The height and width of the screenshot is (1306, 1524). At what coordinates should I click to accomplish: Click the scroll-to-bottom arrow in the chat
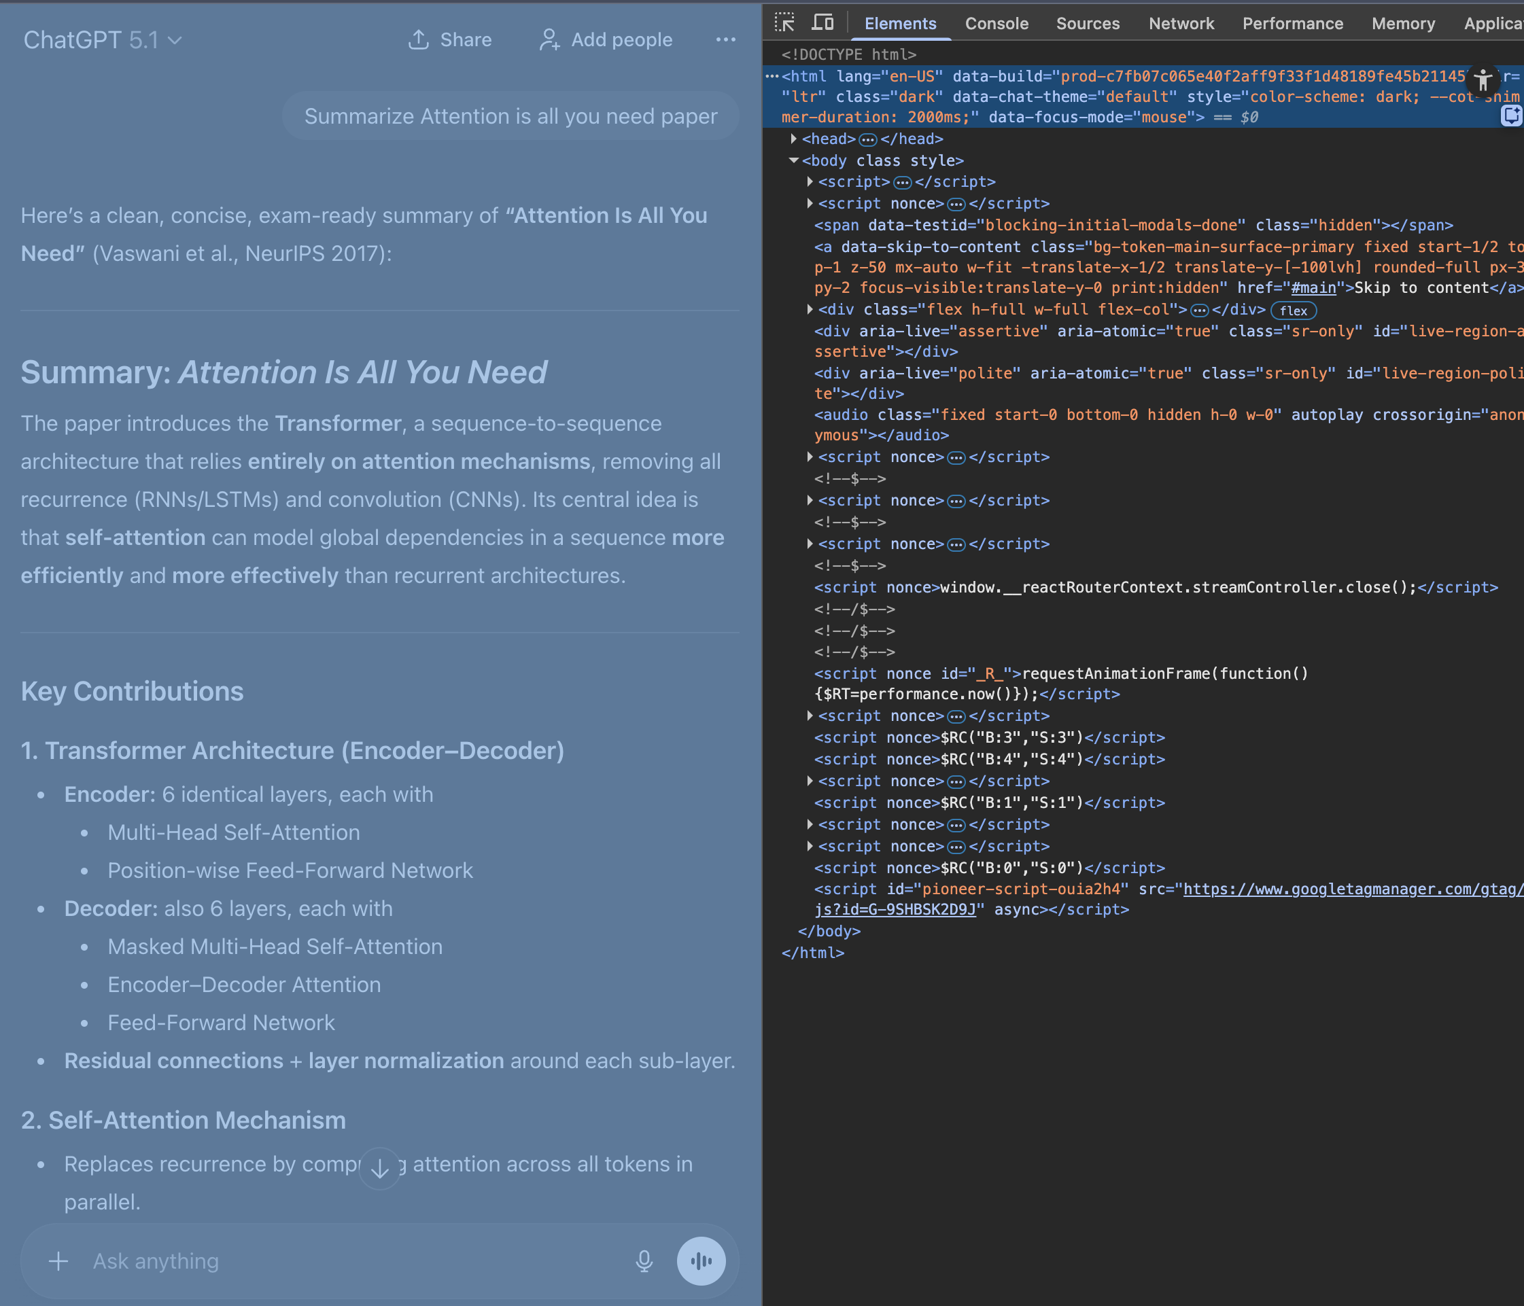tap(379, 1169)
